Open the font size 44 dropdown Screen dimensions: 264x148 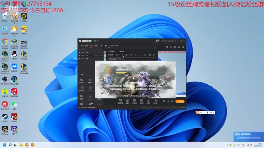pos(118,55)
